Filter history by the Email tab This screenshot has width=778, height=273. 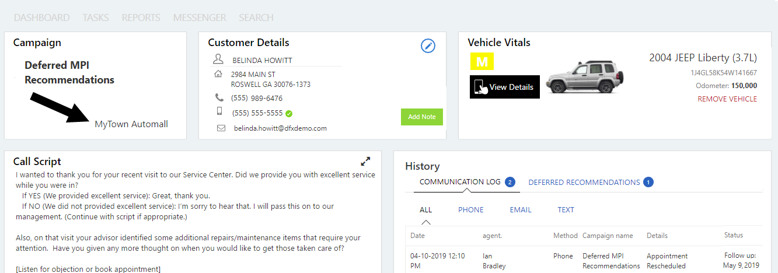pyautogui.click(x=521, y=209)
